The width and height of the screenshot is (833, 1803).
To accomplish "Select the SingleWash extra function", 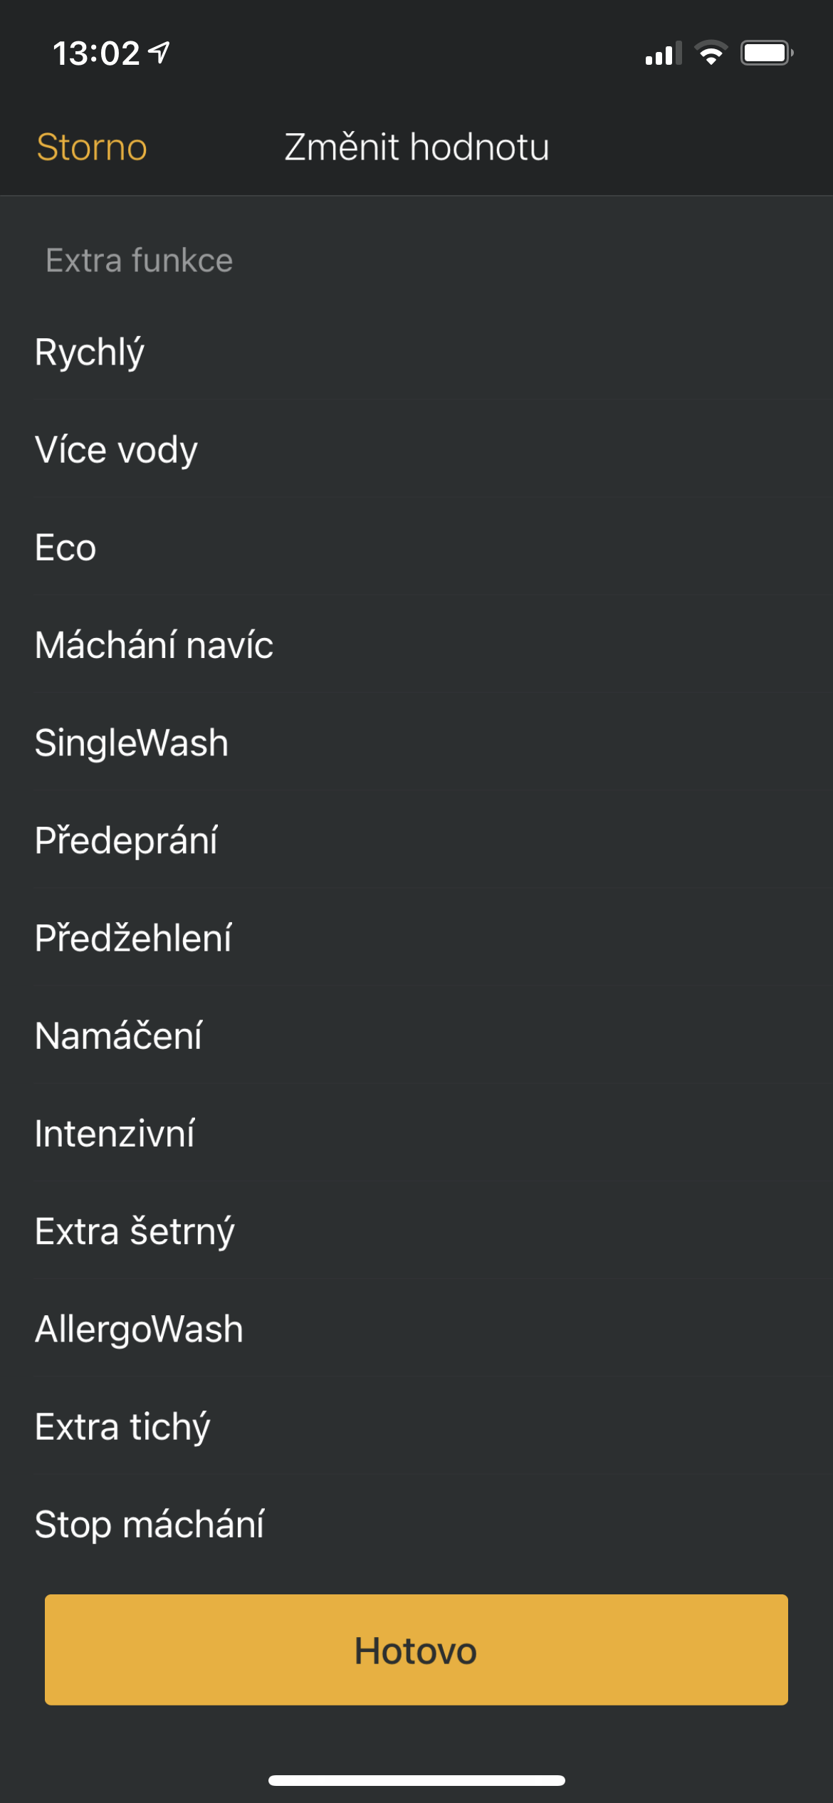I will 132,743.
